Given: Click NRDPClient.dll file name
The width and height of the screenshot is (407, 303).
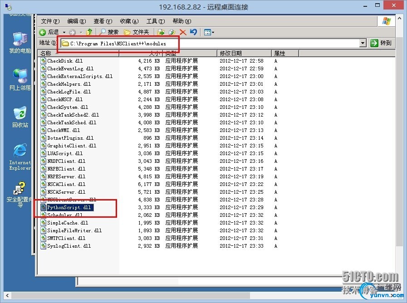Looking at the screenshot, I should [66, 161].
